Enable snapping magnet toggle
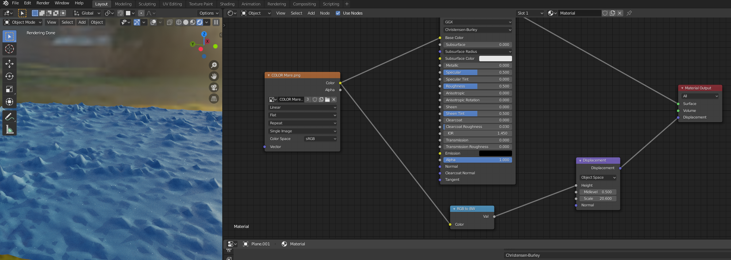Image resolution: width=731 pixels, height=260 pixels. pyautogui.click(x=120, y=13)
